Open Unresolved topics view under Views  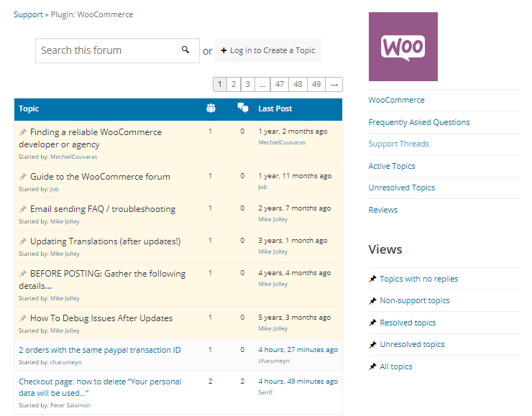pyautogui.click(x=412, y=344)
